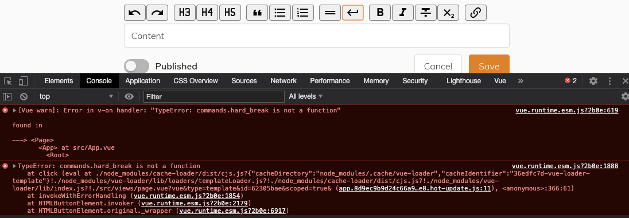Open link vue.runtime.esm.js?2b0e:2179
629x218 pixels.
coord(195,203)
